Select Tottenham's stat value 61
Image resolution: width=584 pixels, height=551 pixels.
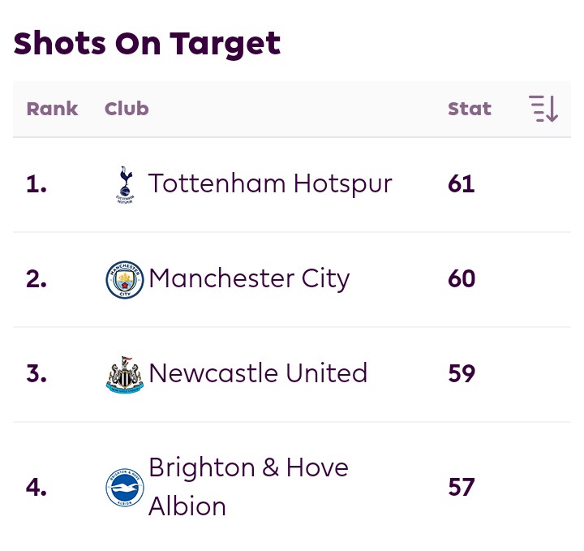[462, 184]
